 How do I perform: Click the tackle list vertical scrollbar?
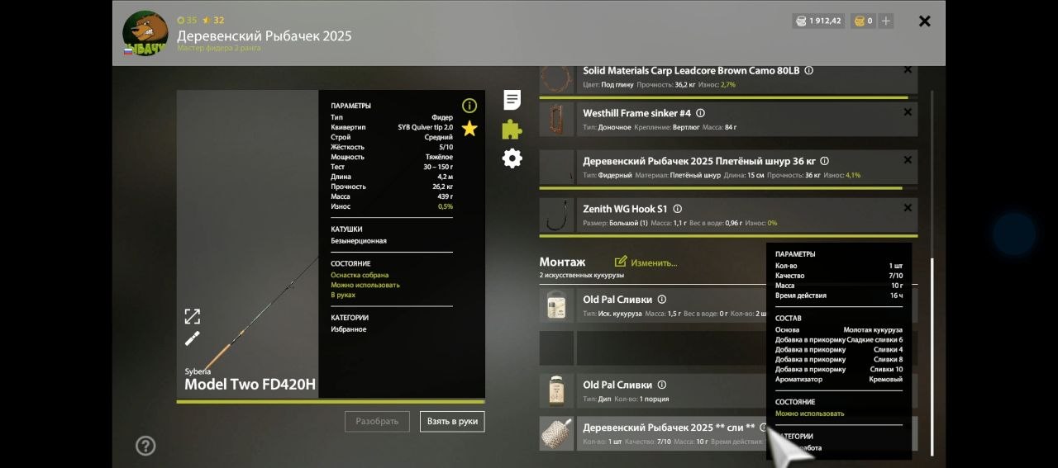click(x=932, y=357)
